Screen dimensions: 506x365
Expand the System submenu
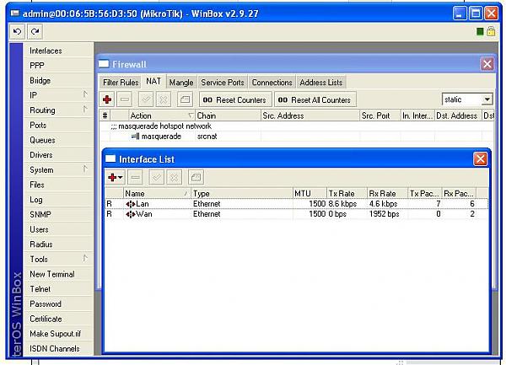click(85, 169)
